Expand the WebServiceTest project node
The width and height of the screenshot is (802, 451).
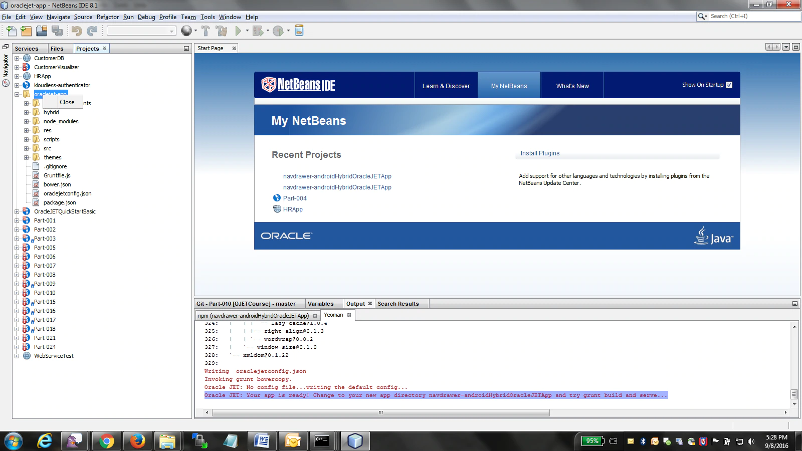pyautogui.click(x=17, y=356)
